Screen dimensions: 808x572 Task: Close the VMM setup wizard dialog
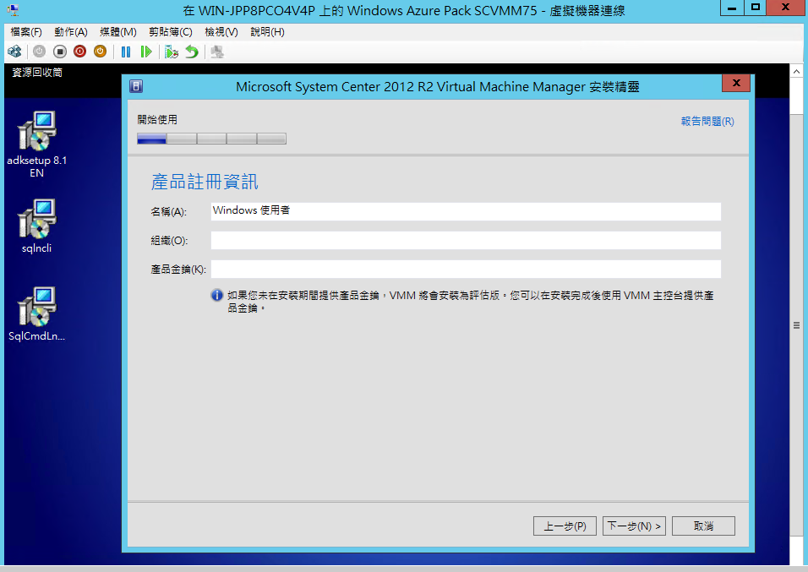click(736, 83)
